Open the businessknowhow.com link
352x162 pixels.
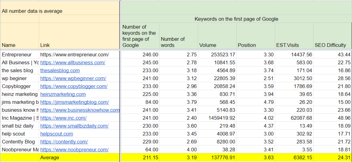(80, 110)
